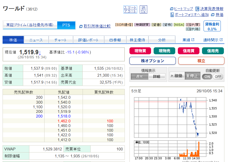Screen dimensions: 228x162
Task: Click the 1,518.0 ask price
Action: click(x=64, y=116)
